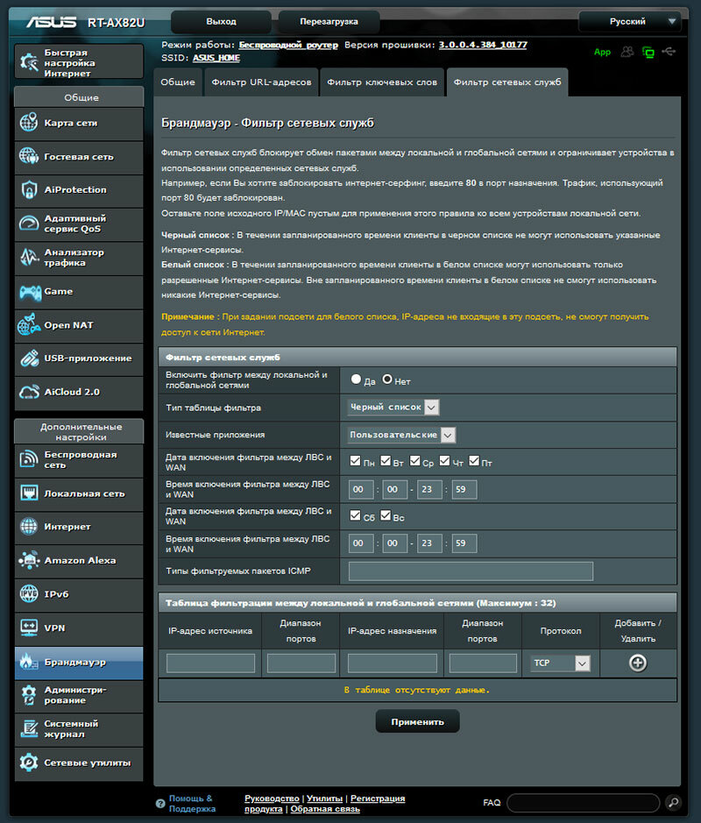Click the Open NAT icon
Screen dimensions: 701x823
(x=29, y=325)
